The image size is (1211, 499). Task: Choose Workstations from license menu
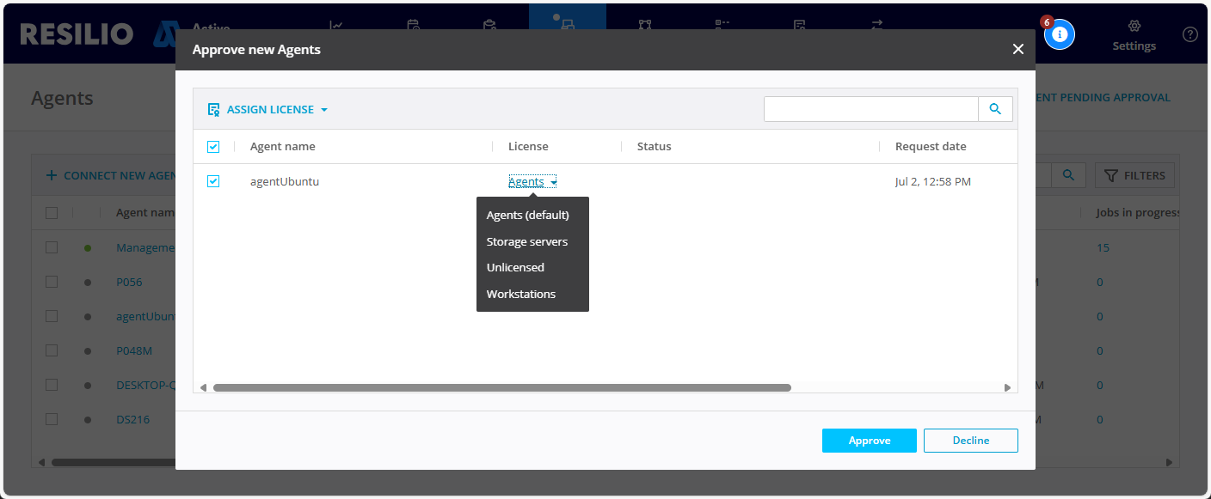[520, 294]
